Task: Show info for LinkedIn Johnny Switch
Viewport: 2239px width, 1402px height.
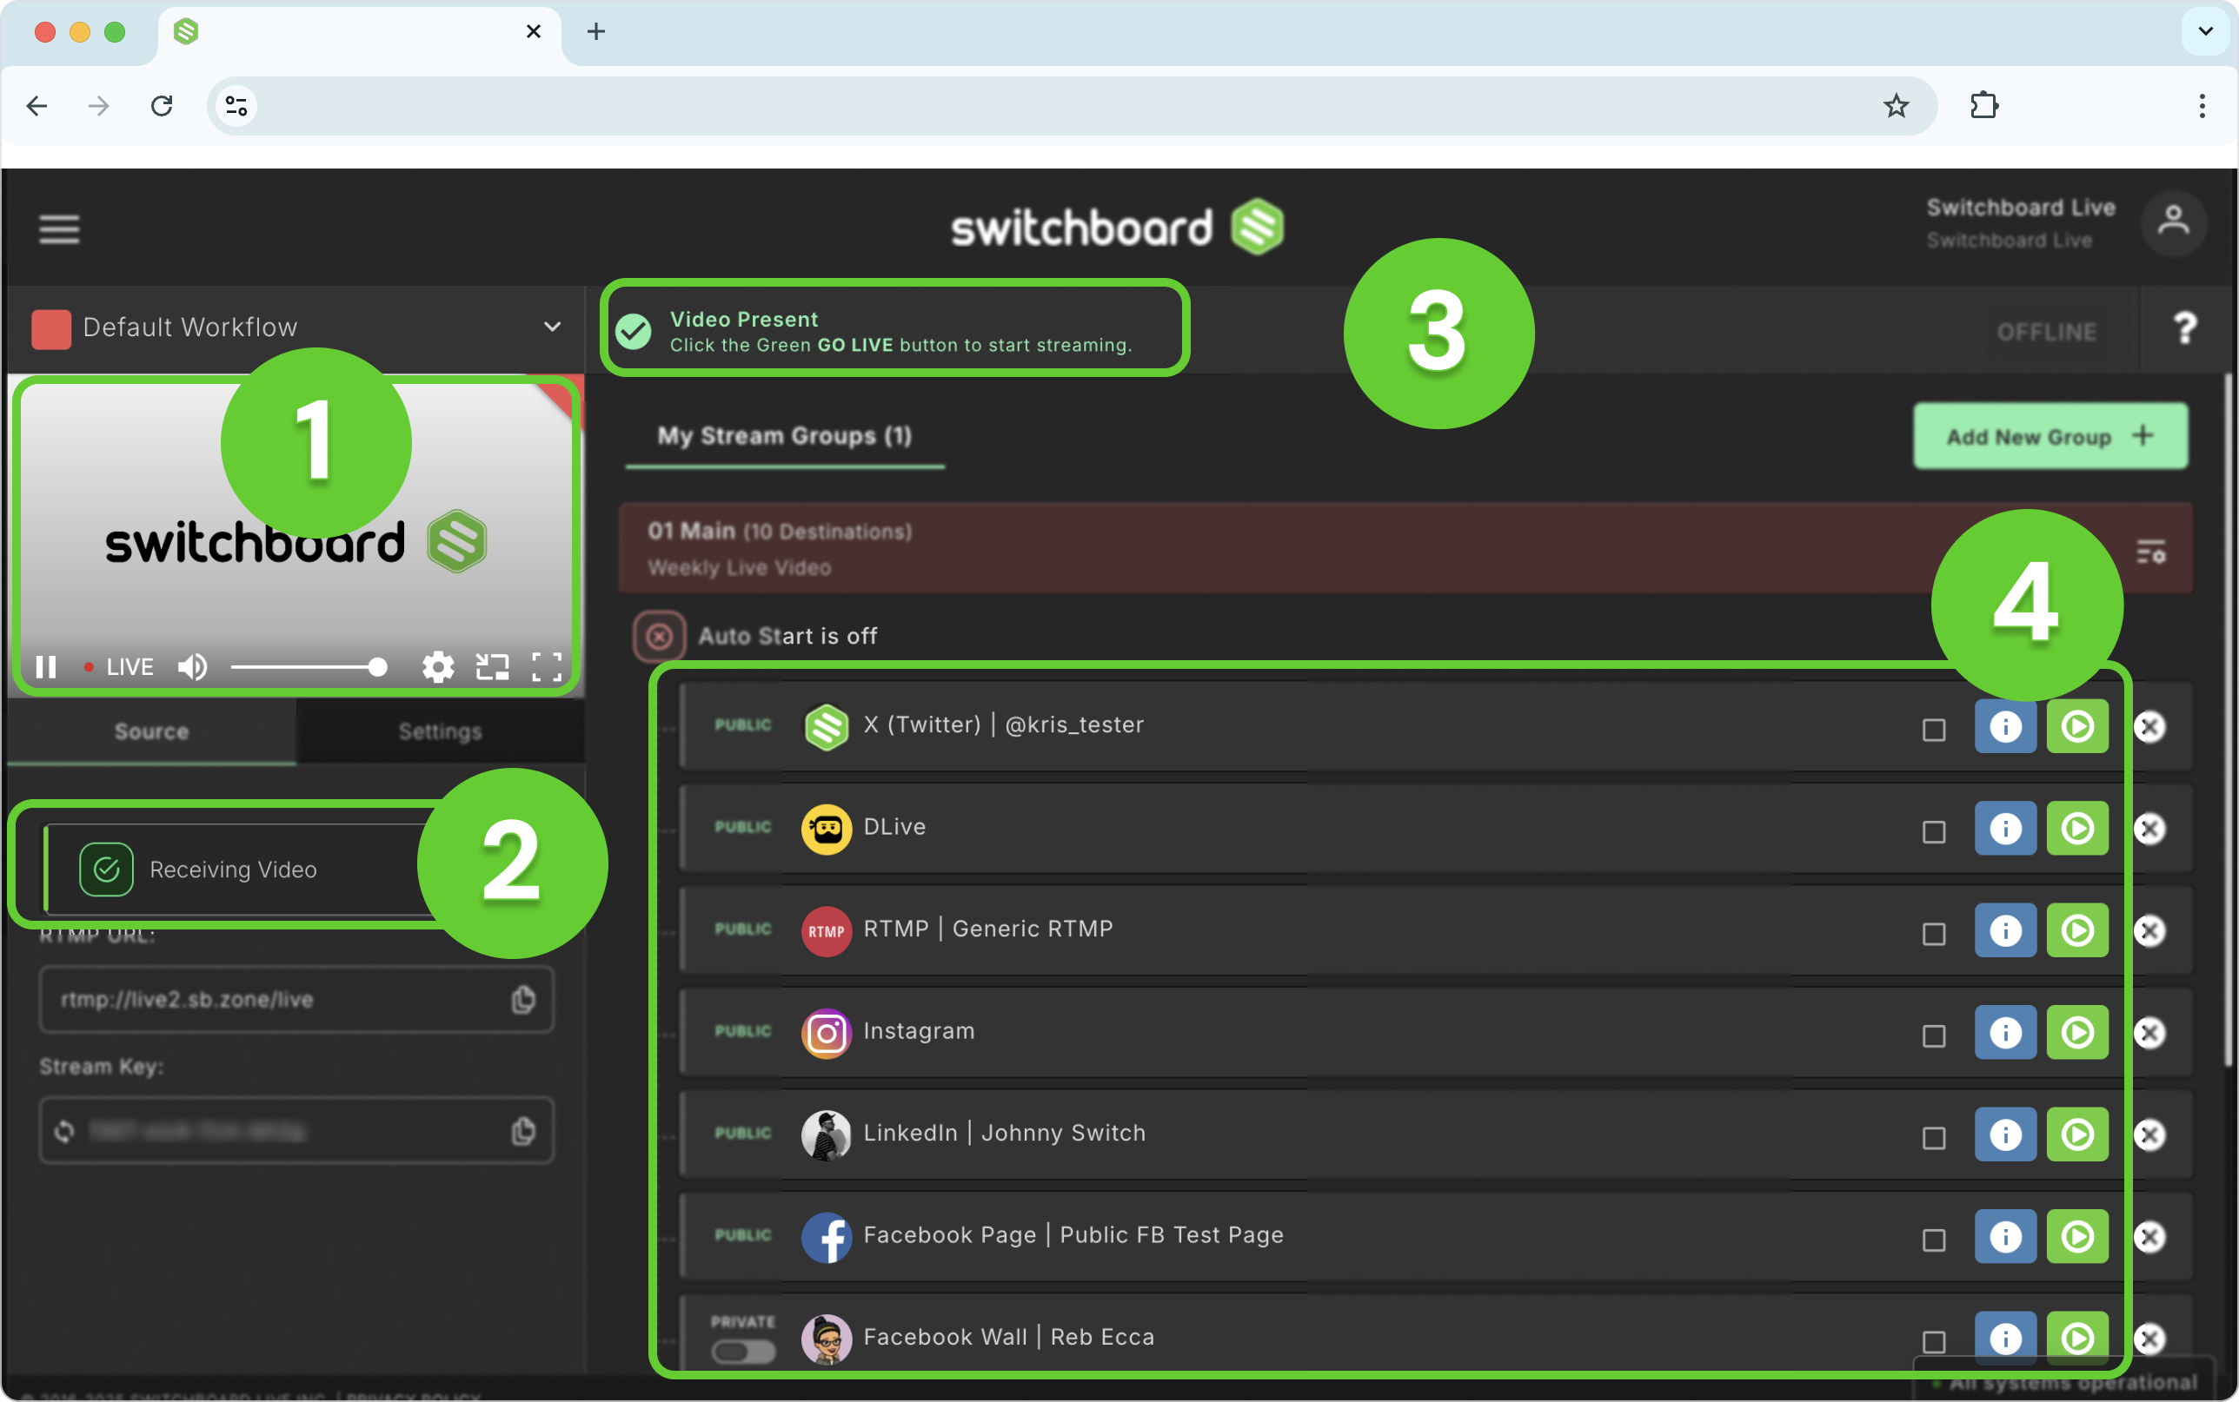Action: [x=2005, y=1134]
